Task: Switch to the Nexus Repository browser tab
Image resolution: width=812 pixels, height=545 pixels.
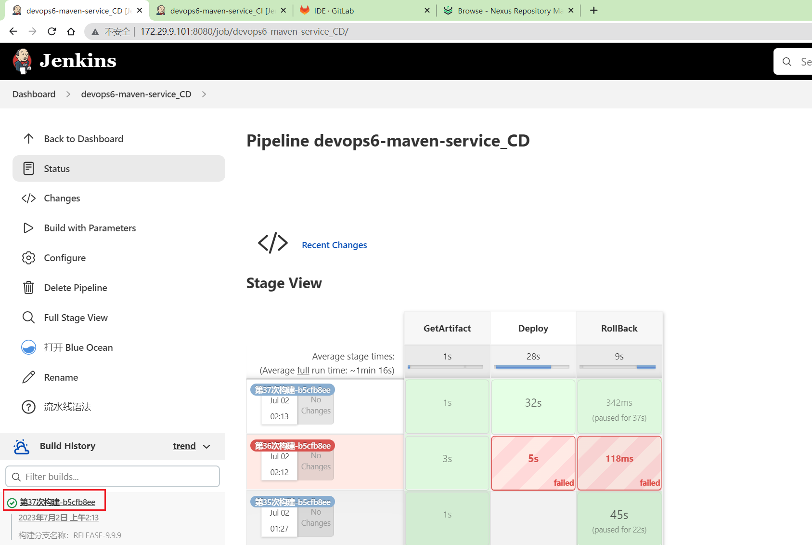Action: click(508, 11)
